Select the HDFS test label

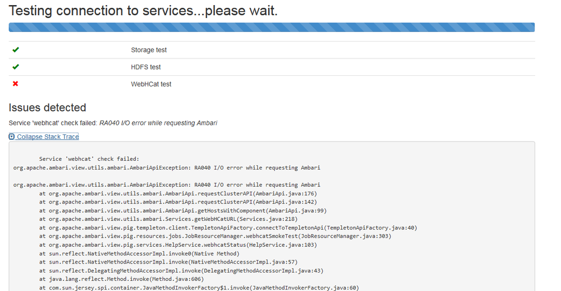(146, 67)
